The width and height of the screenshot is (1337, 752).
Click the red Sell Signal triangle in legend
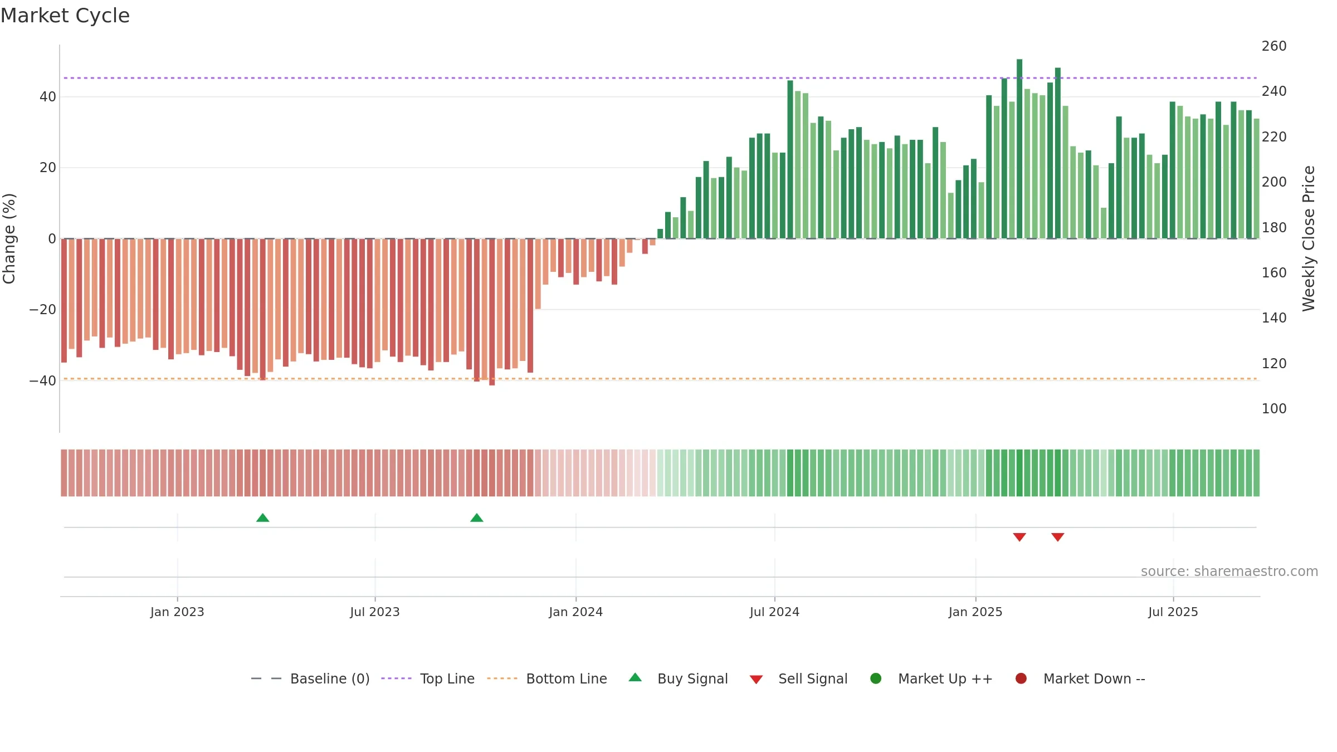pos(756,680)
